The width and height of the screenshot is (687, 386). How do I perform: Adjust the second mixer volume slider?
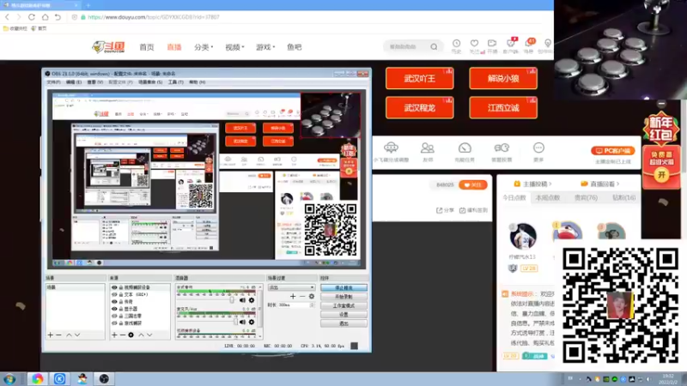tap(235, 323)
